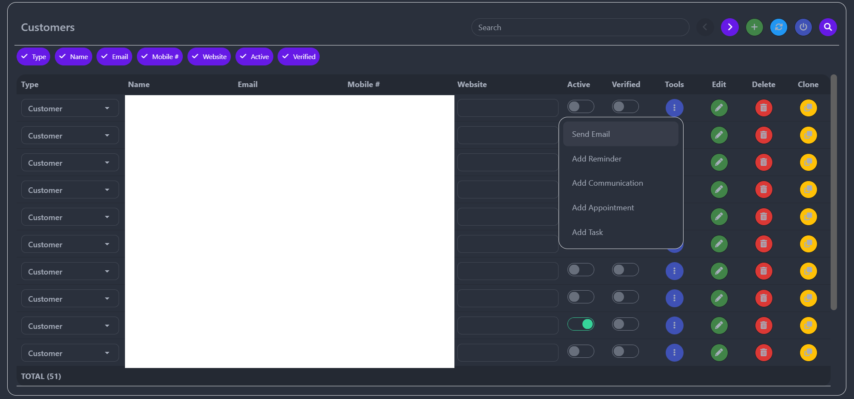Open Type dropdown in last row
Viewport: 854px width, 399px height.
tap(70, 353)
